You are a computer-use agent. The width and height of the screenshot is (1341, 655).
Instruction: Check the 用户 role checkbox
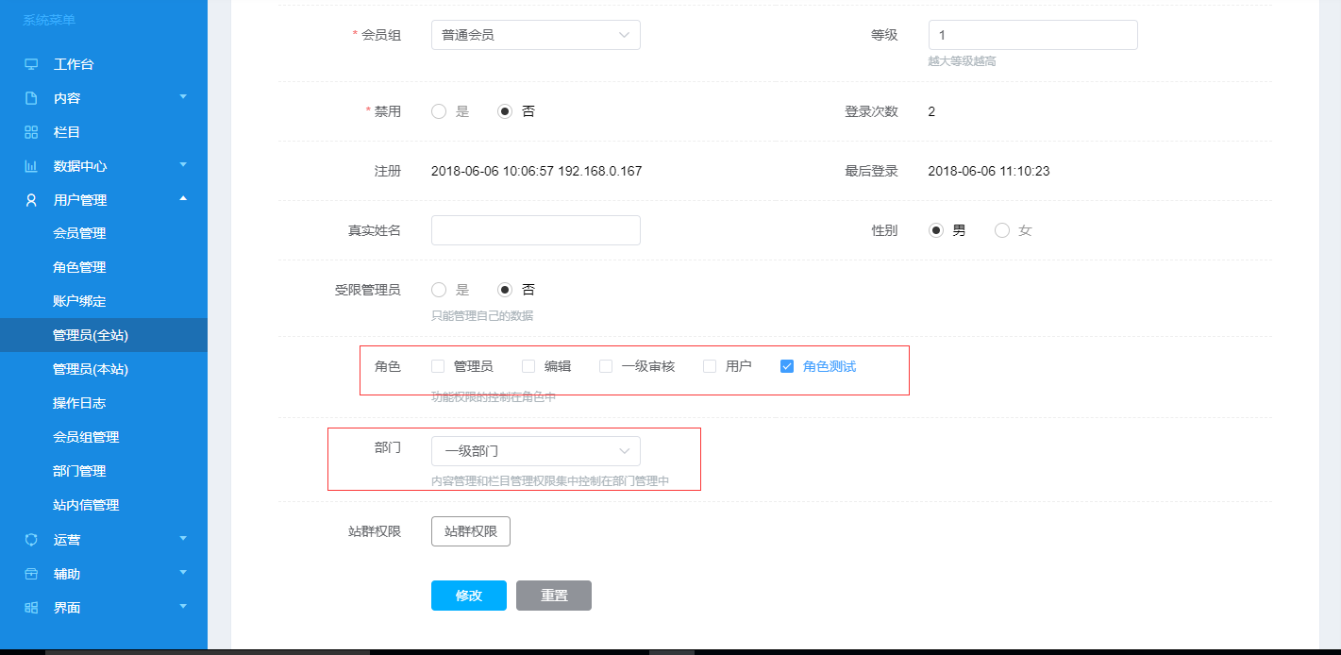[x=710, y=366]
